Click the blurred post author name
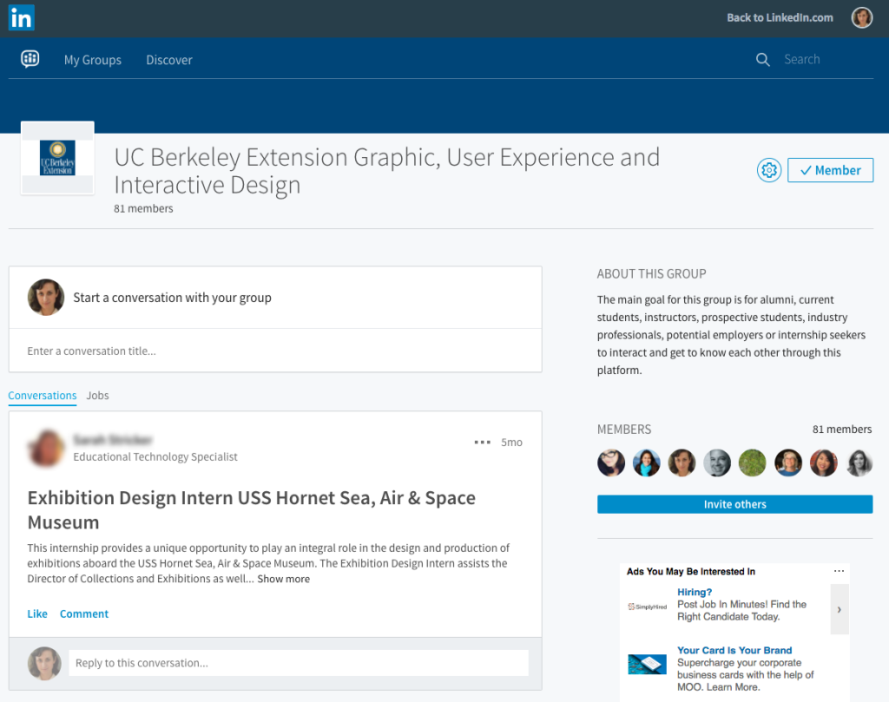 coord(113,440)
